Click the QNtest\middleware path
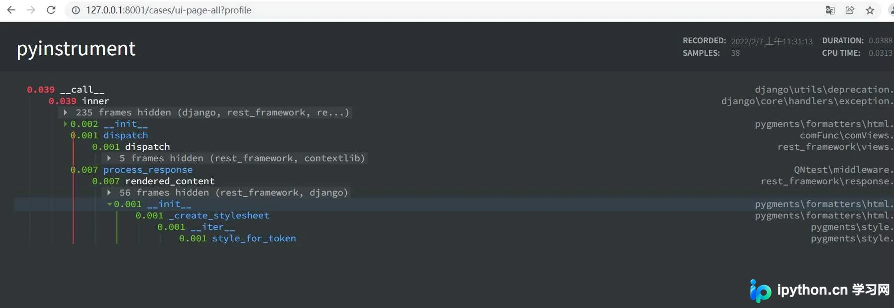The image size is (894, 308). pos(843,170)
